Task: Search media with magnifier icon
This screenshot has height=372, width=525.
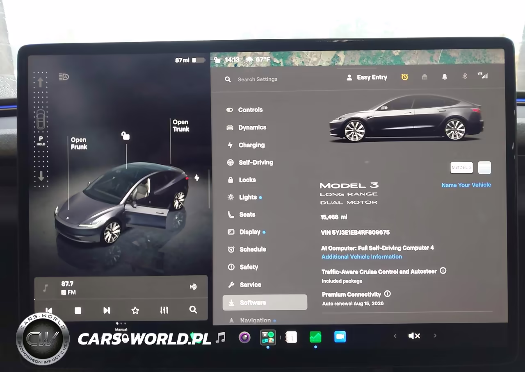Action: click(x=193, y=310)
